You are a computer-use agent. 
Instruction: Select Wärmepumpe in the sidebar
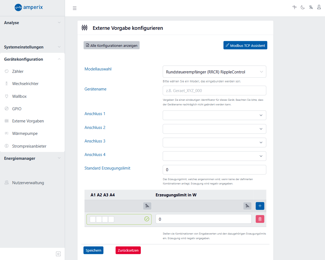[x=25, y=134]
